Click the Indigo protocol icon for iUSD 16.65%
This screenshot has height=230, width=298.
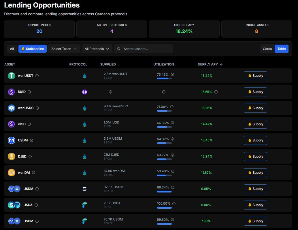[84, 92]
